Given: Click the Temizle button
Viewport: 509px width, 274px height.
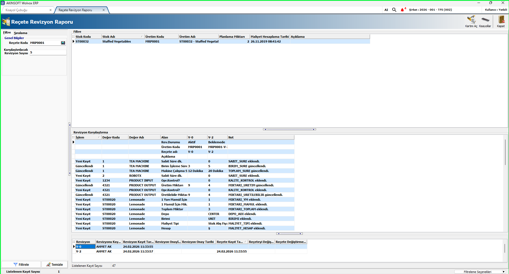Looking at the screenshot, I should [54, 264].
